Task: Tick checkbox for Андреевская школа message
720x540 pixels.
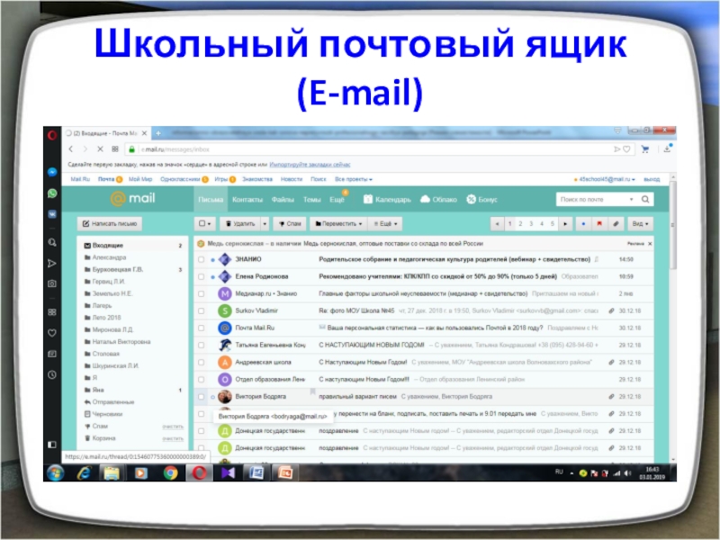Action: [201, 363]
